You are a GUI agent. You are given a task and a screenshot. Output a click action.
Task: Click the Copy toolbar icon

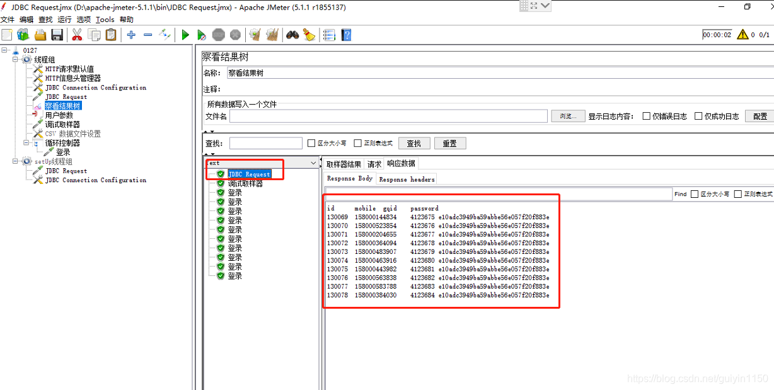click(94, 35)
